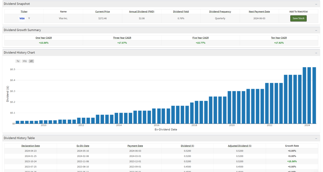Sort table by Ex-Div Date header
This screenshot has height=172, width=323.
83,146
